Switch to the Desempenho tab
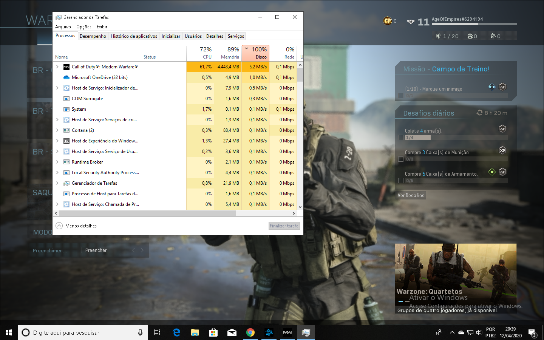Screen dimensions: 544x340 coord(93,36)
